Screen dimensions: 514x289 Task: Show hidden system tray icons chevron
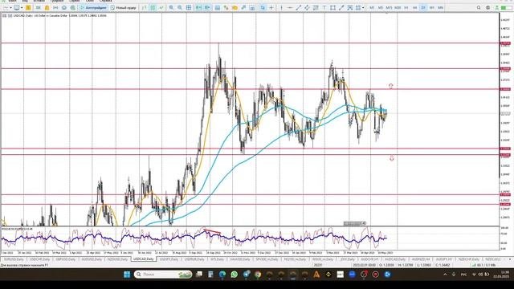click(445, 275)
